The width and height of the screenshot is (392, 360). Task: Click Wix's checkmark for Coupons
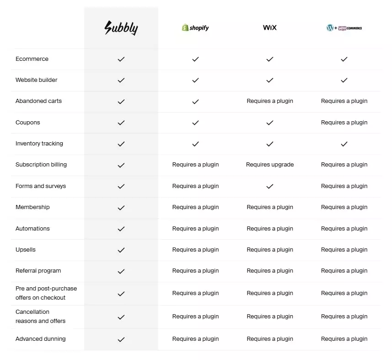click(x=270, y=123)
